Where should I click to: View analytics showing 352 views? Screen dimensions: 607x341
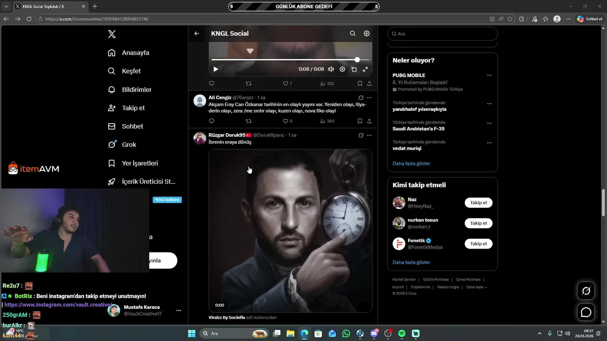tap(327, 83)
